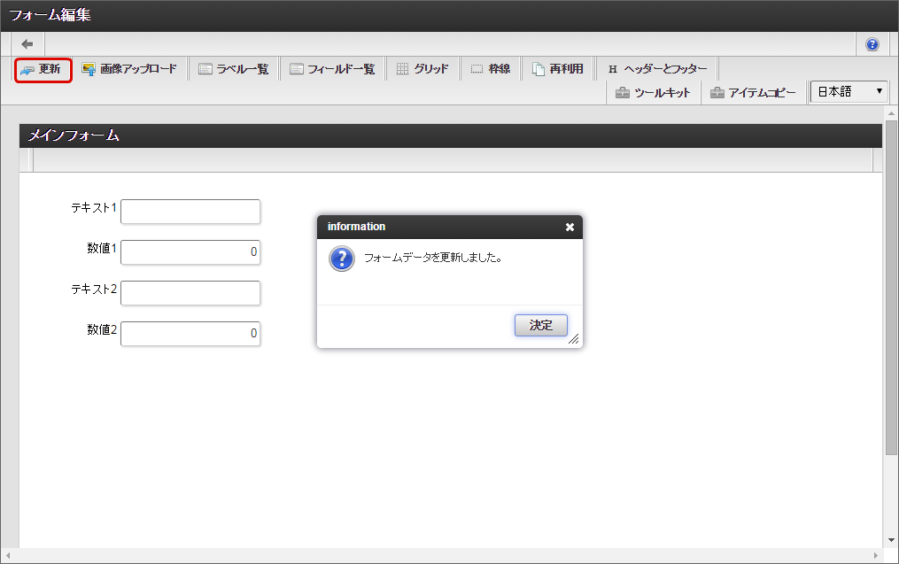Click アイテムコピー item copy
The height and width of the screenshot is (564, 899).
click(753, 93)
